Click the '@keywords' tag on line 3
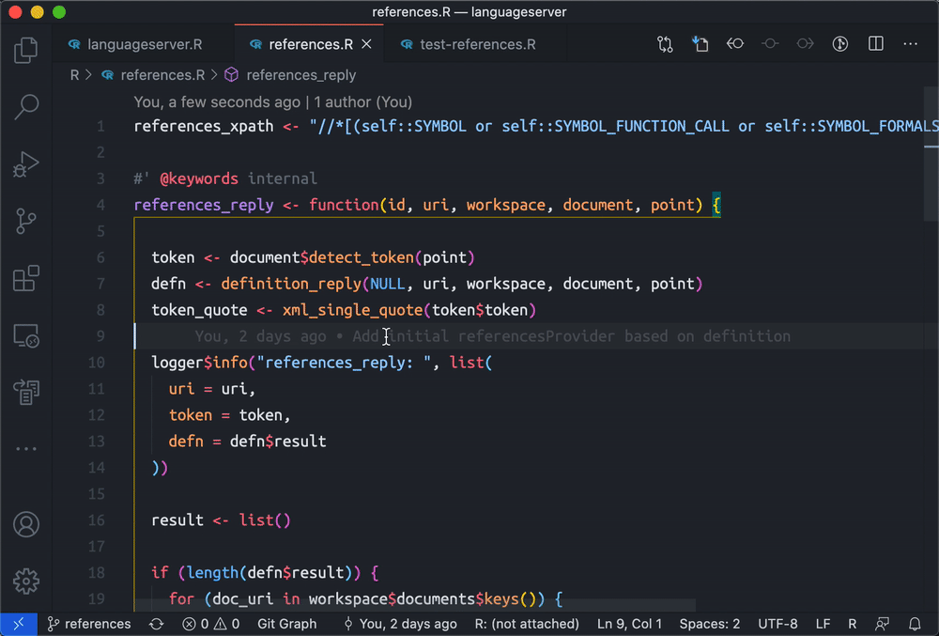Viewport: 939px width, 636px height. (x=199, y=178)
